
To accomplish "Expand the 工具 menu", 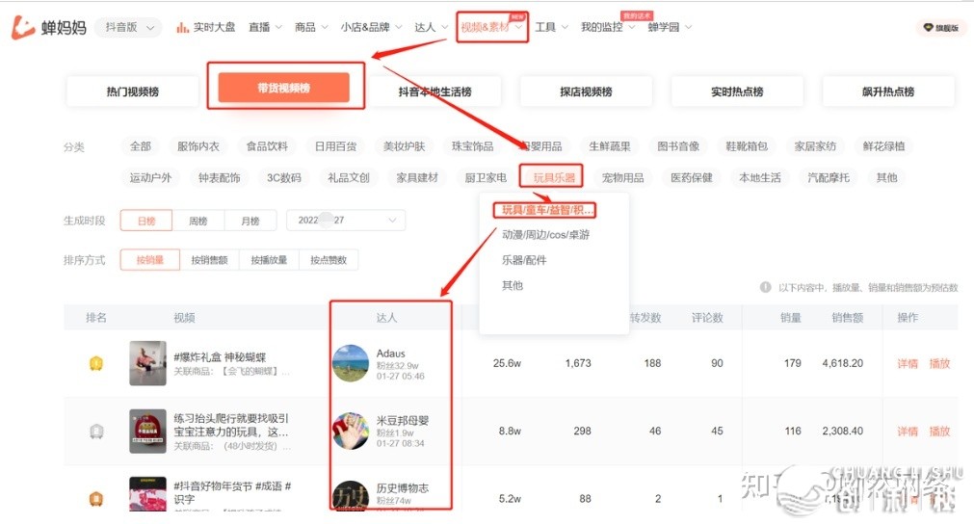I will pyautogui.click(x=552, y=27).
